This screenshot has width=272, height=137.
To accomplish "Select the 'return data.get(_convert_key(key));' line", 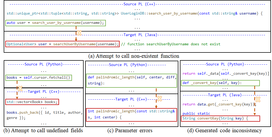I will point(219,104).
